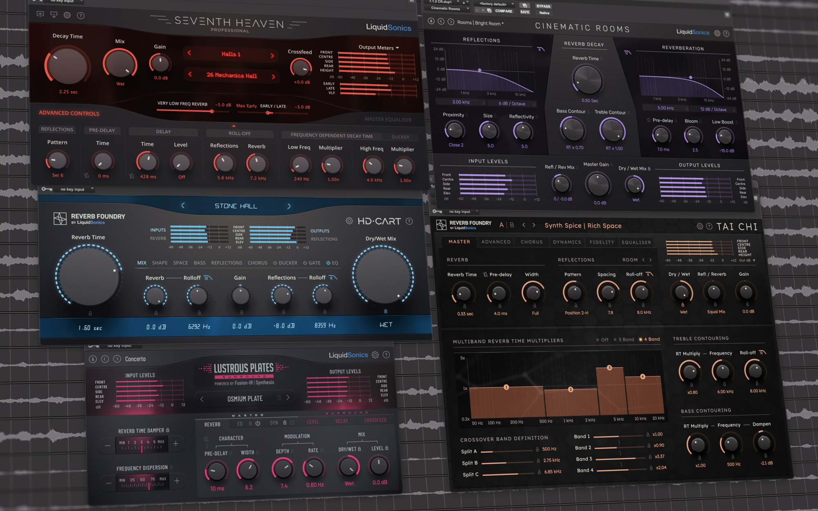
Task: Open Cinematic Rooms help icon
Action: coord(726,34)
